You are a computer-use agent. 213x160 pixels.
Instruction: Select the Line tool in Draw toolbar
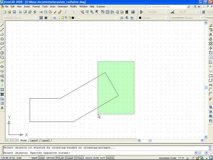(2, 25)
